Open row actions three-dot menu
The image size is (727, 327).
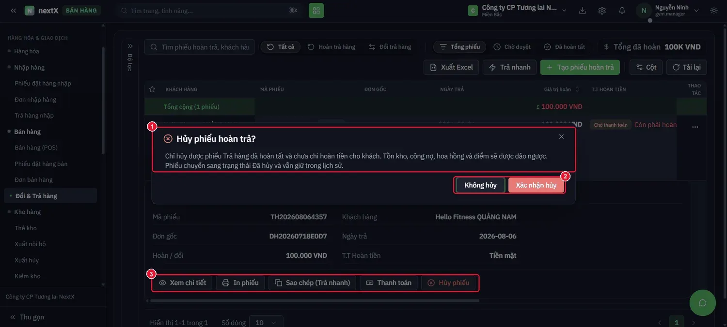pyautogui.click(x=695, y=127)
